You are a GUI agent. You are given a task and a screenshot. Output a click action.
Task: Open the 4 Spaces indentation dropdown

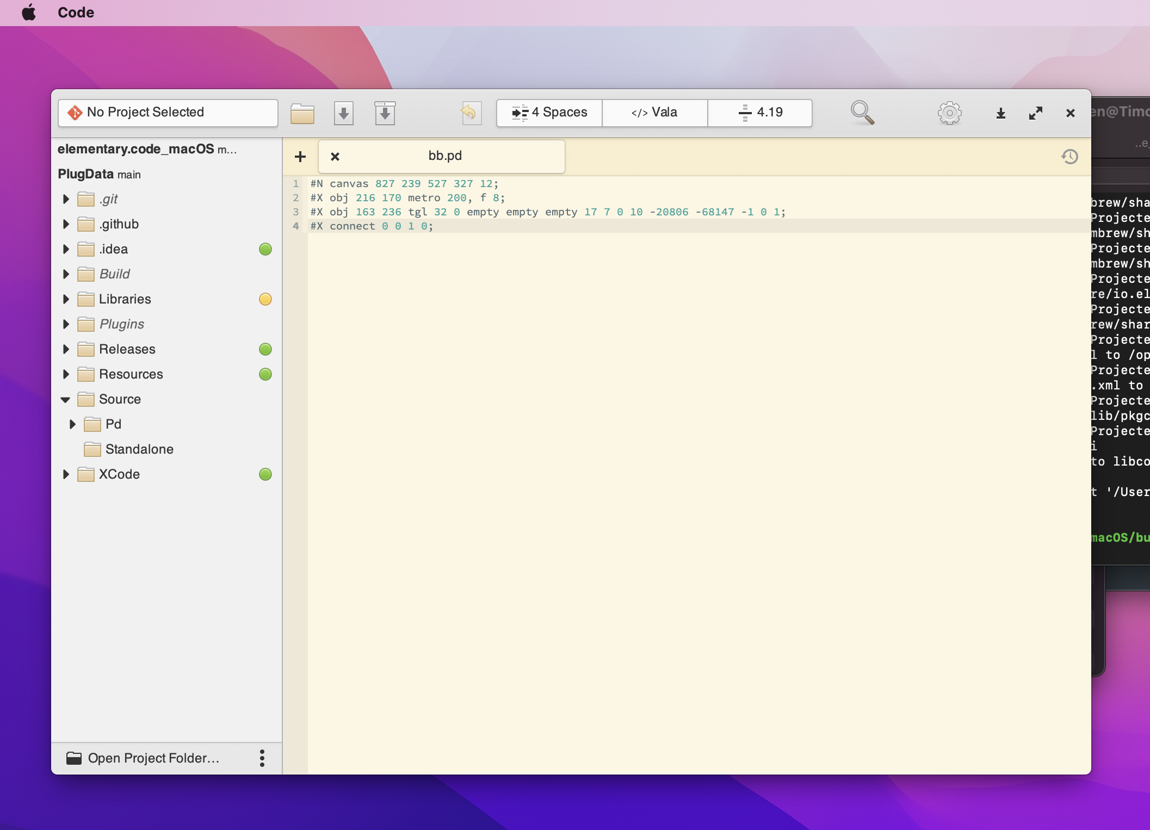pos(548,113)
